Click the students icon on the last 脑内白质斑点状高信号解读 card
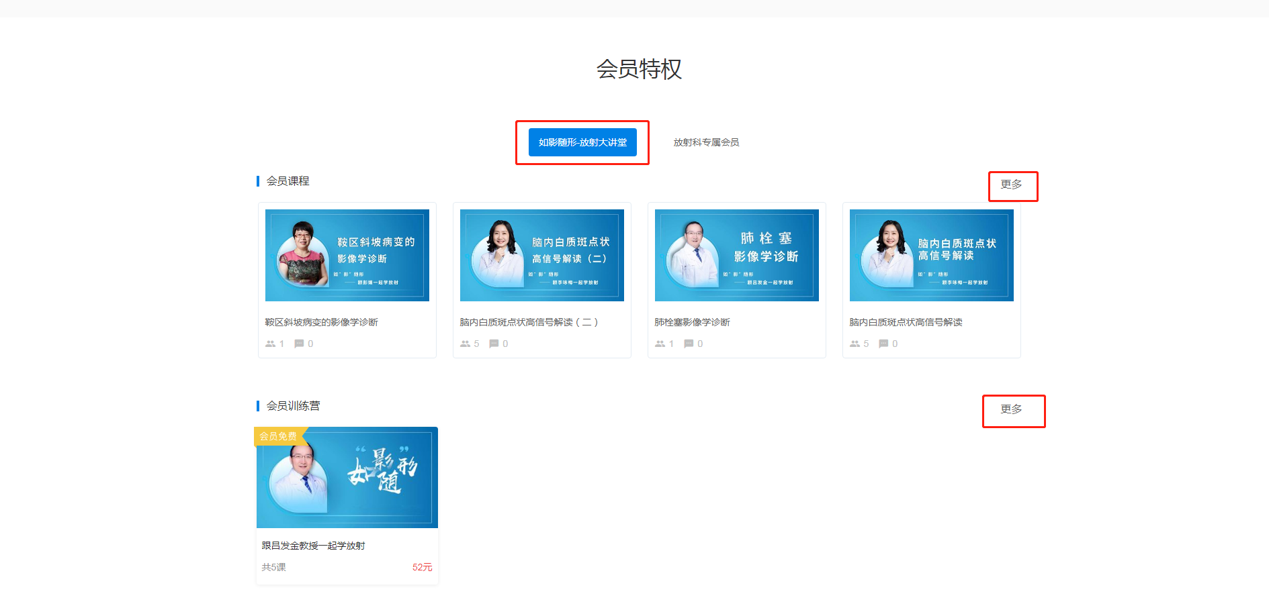 (855, 344)
